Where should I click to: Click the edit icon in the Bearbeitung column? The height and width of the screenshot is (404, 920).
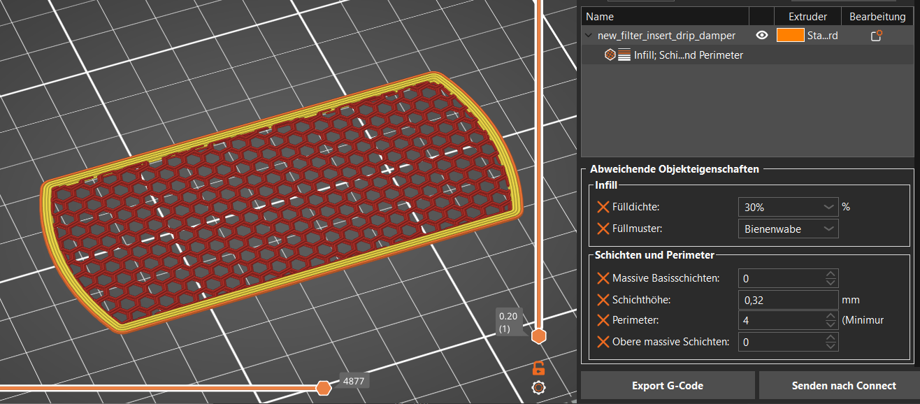pos(876,36)
